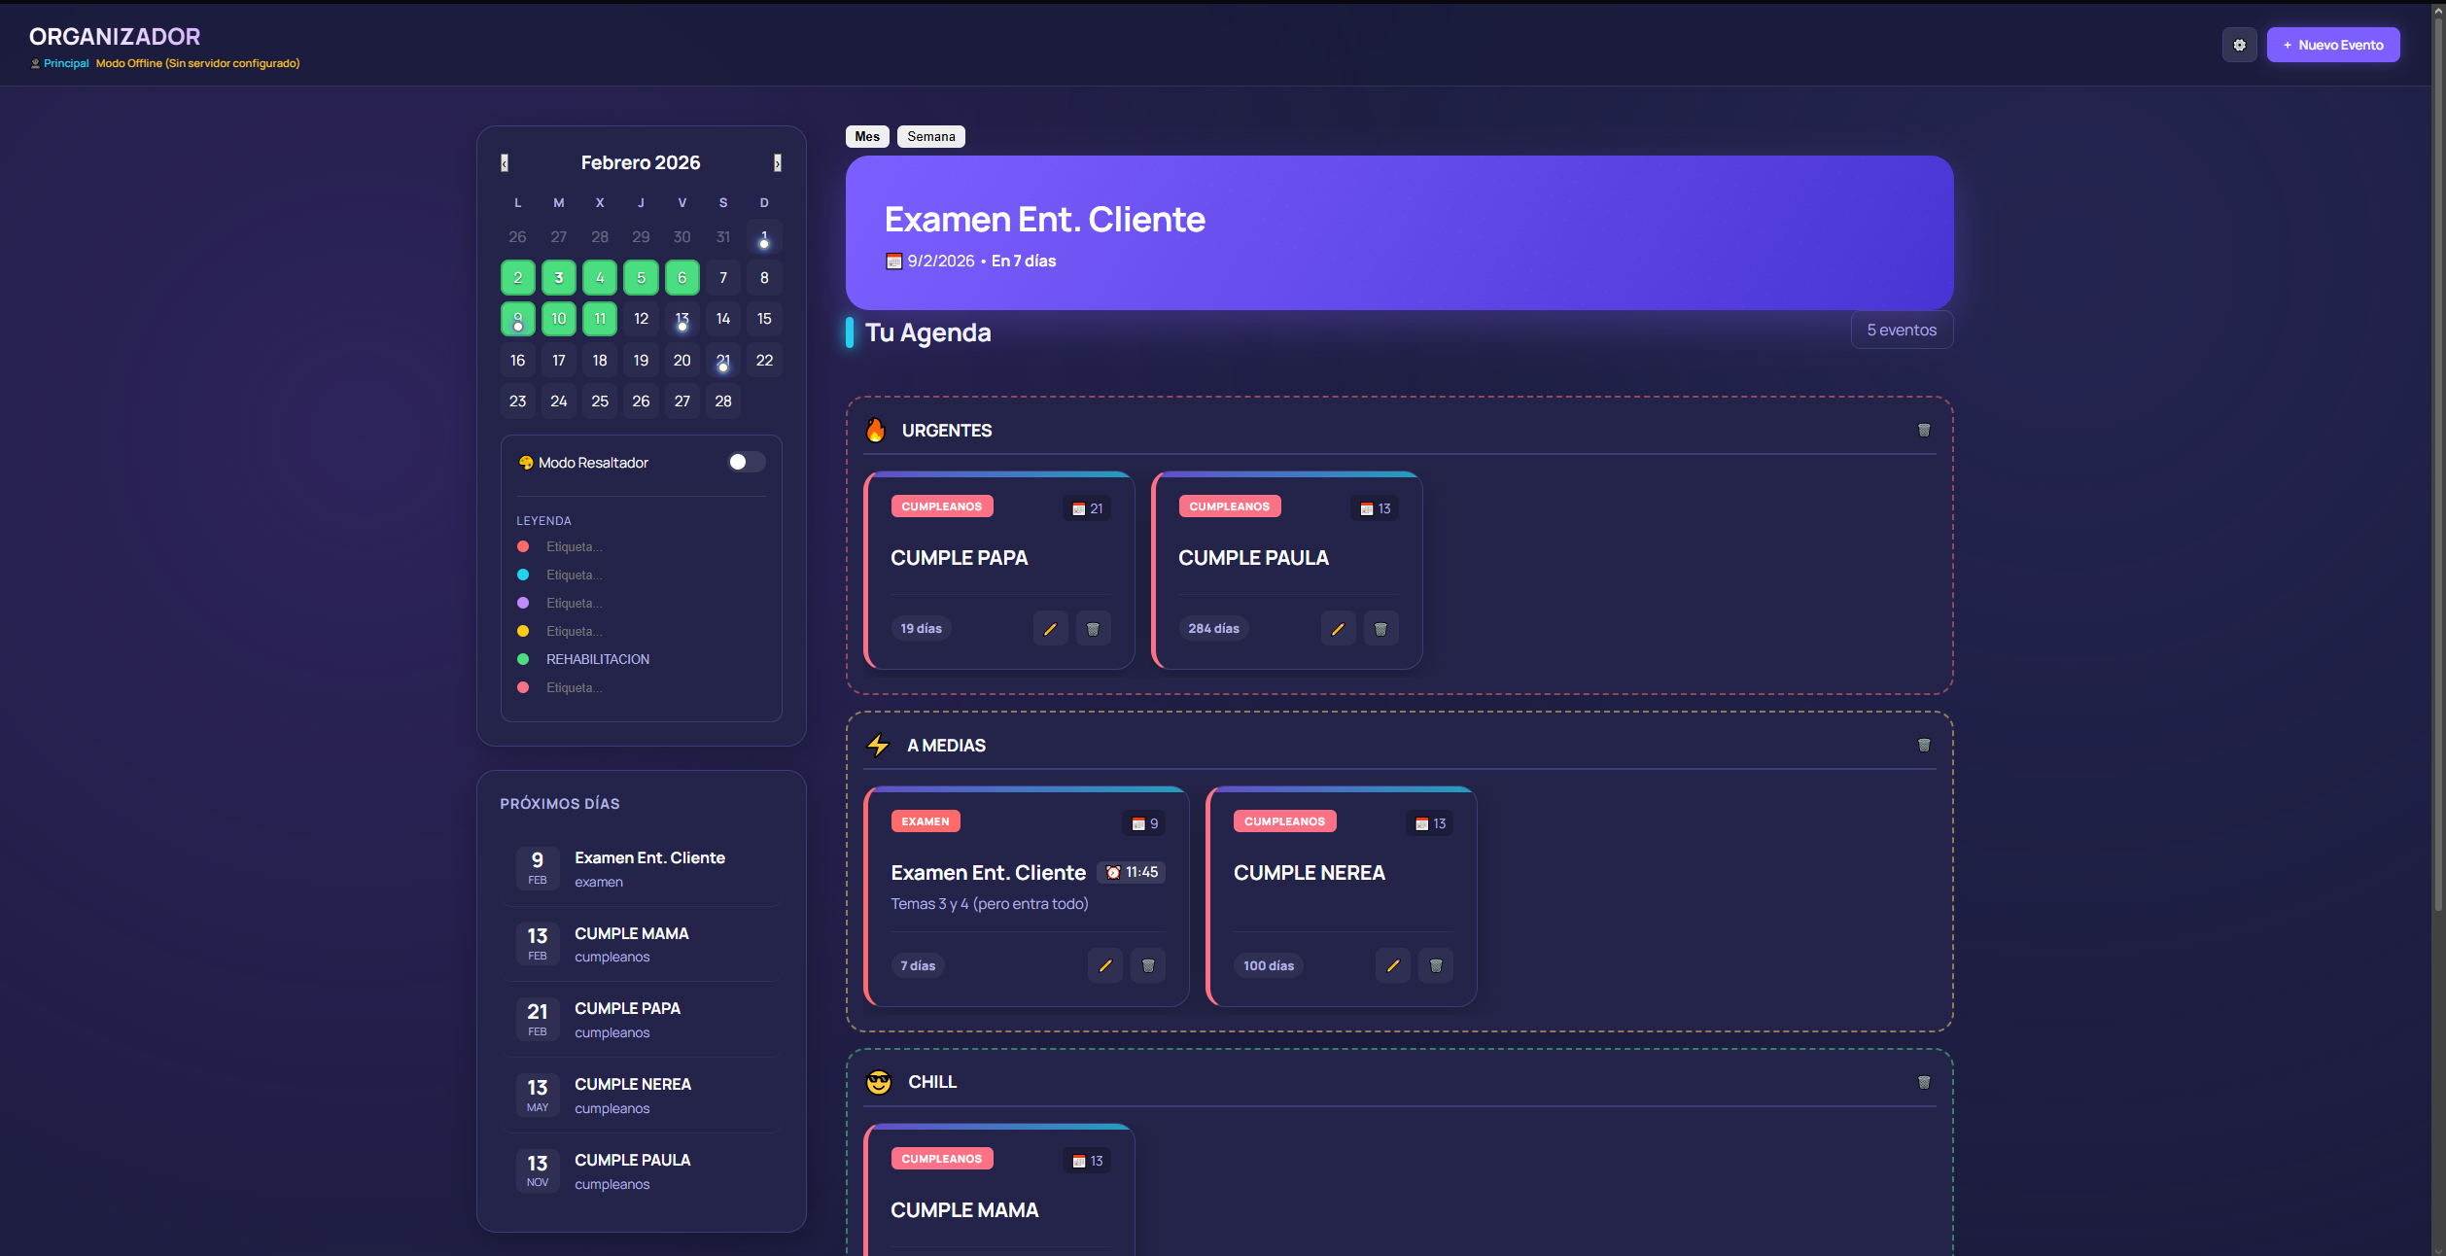Click the Nuevo Evento button

tap(2332, 45)
